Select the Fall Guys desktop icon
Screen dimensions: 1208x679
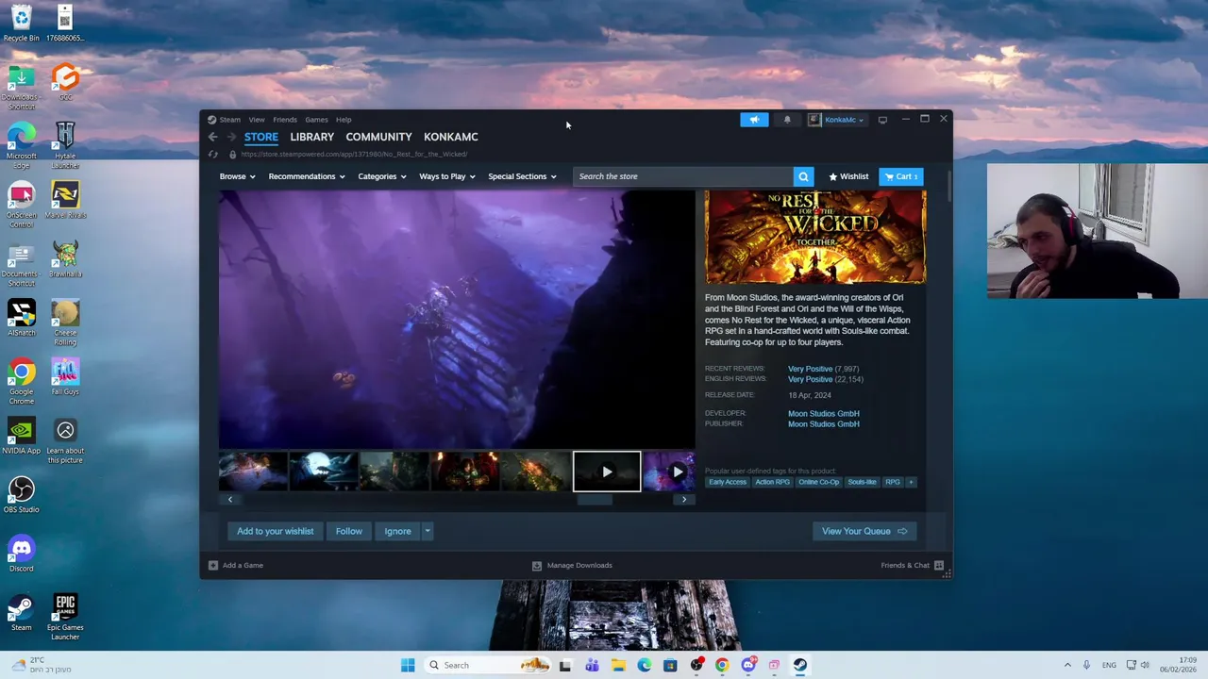point(65,376)
